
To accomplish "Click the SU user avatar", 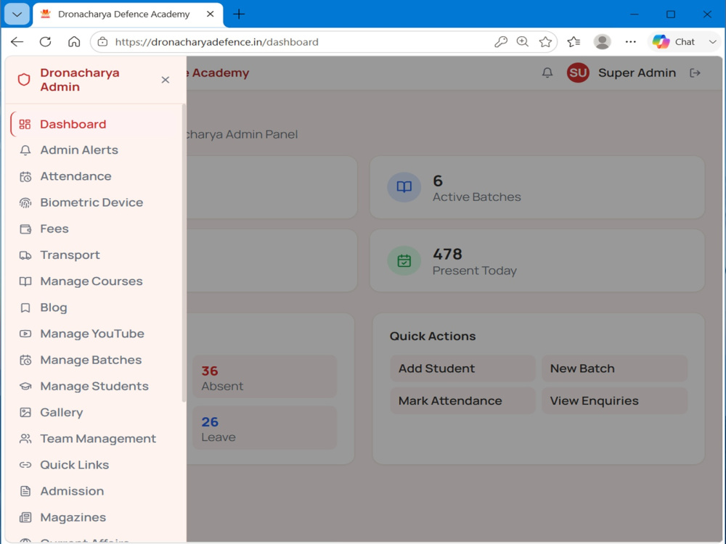I will [578, 73].
